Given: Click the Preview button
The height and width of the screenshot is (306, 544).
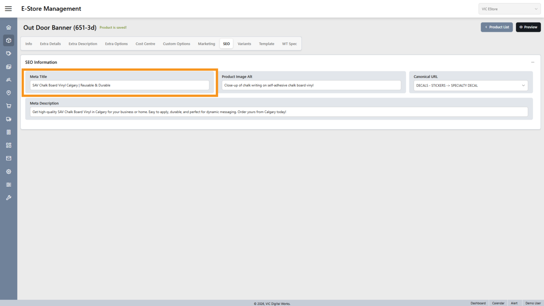Looking at the screenshot, I should click(528, 27).
